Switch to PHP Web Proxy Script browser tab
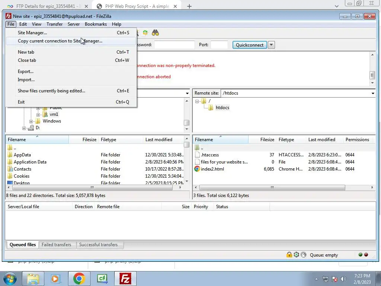This screenshot has height=286, width=381. coord(137,6)
